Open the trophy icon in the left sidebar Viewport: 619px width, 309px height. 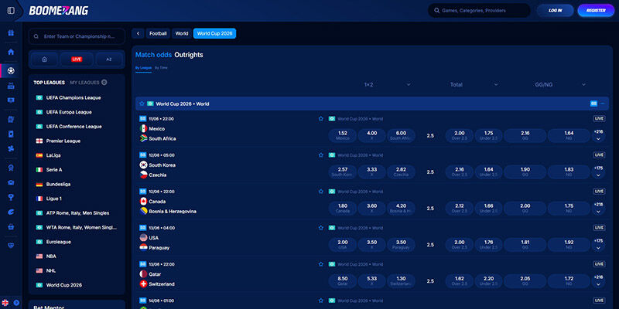point(11,197)
